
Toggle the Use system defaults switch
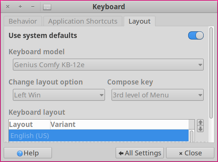coord(196,35)
